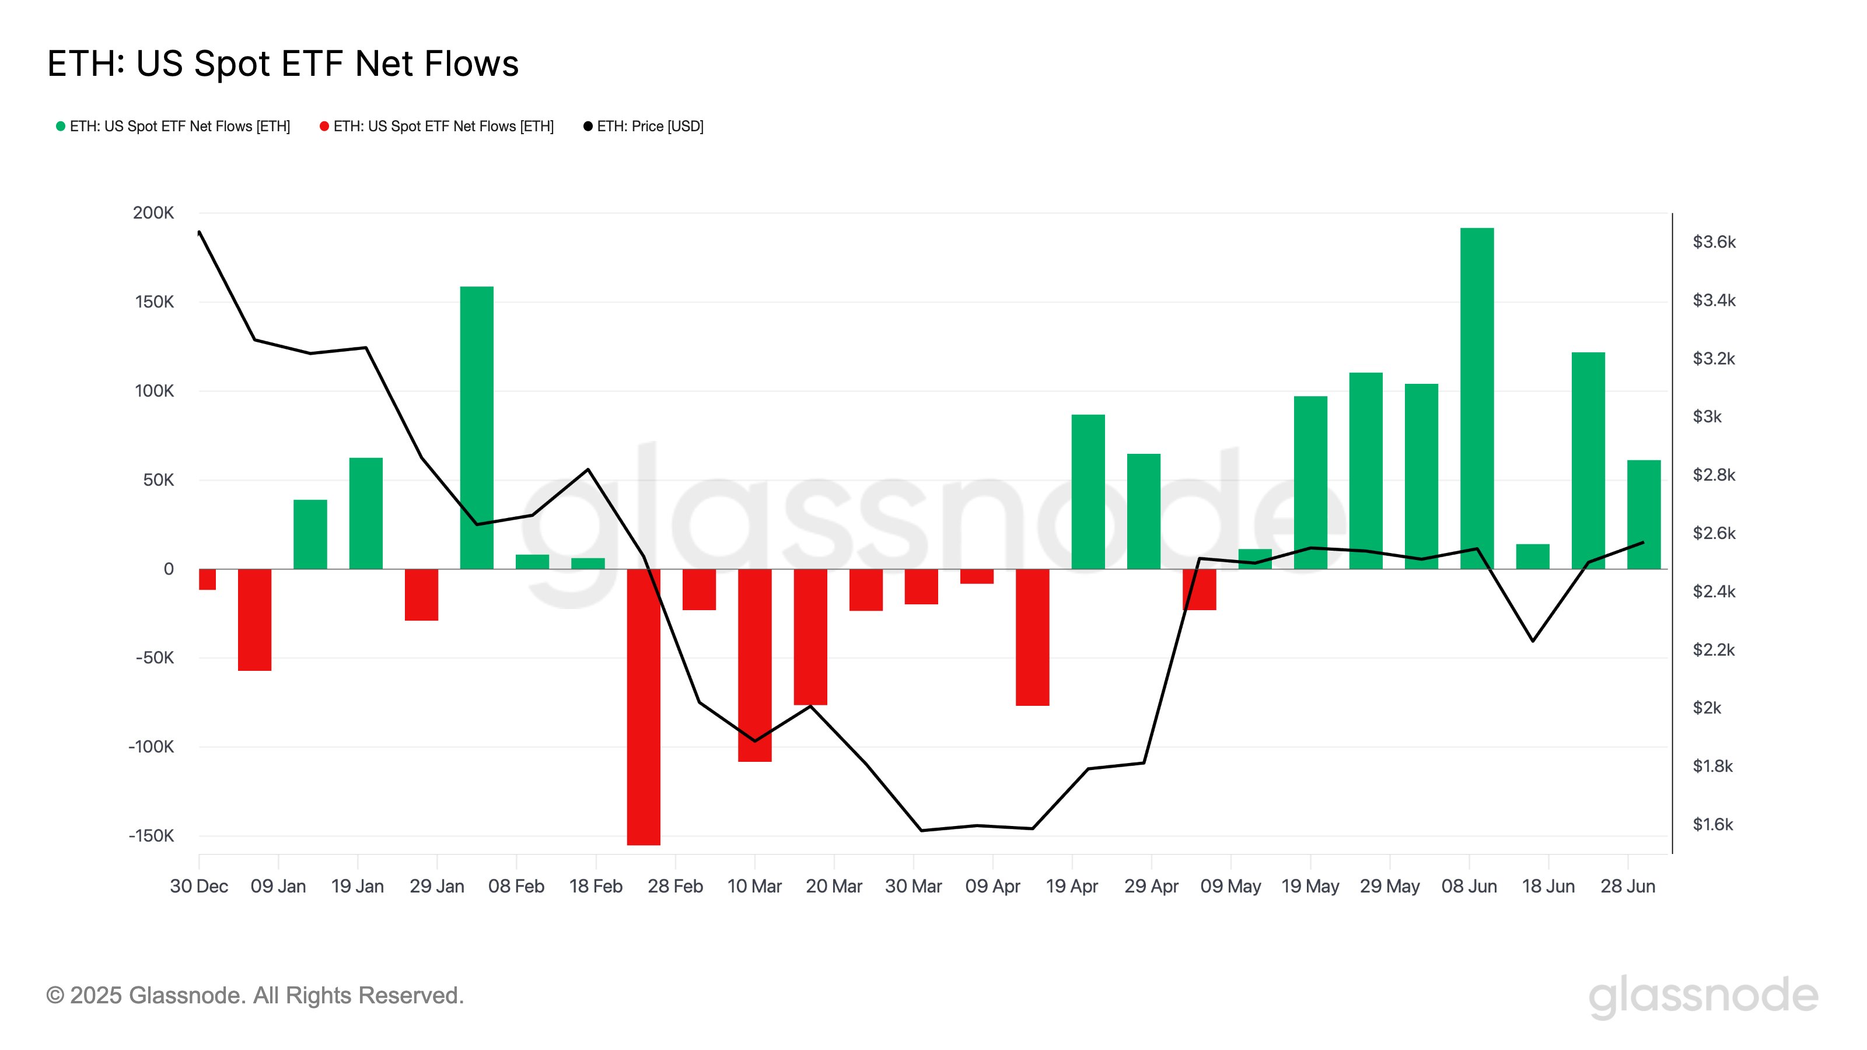Click the 200K left axis label
Image resolution: width=1867 pixels, height=1050 pixels.
[x=153, y=213]
